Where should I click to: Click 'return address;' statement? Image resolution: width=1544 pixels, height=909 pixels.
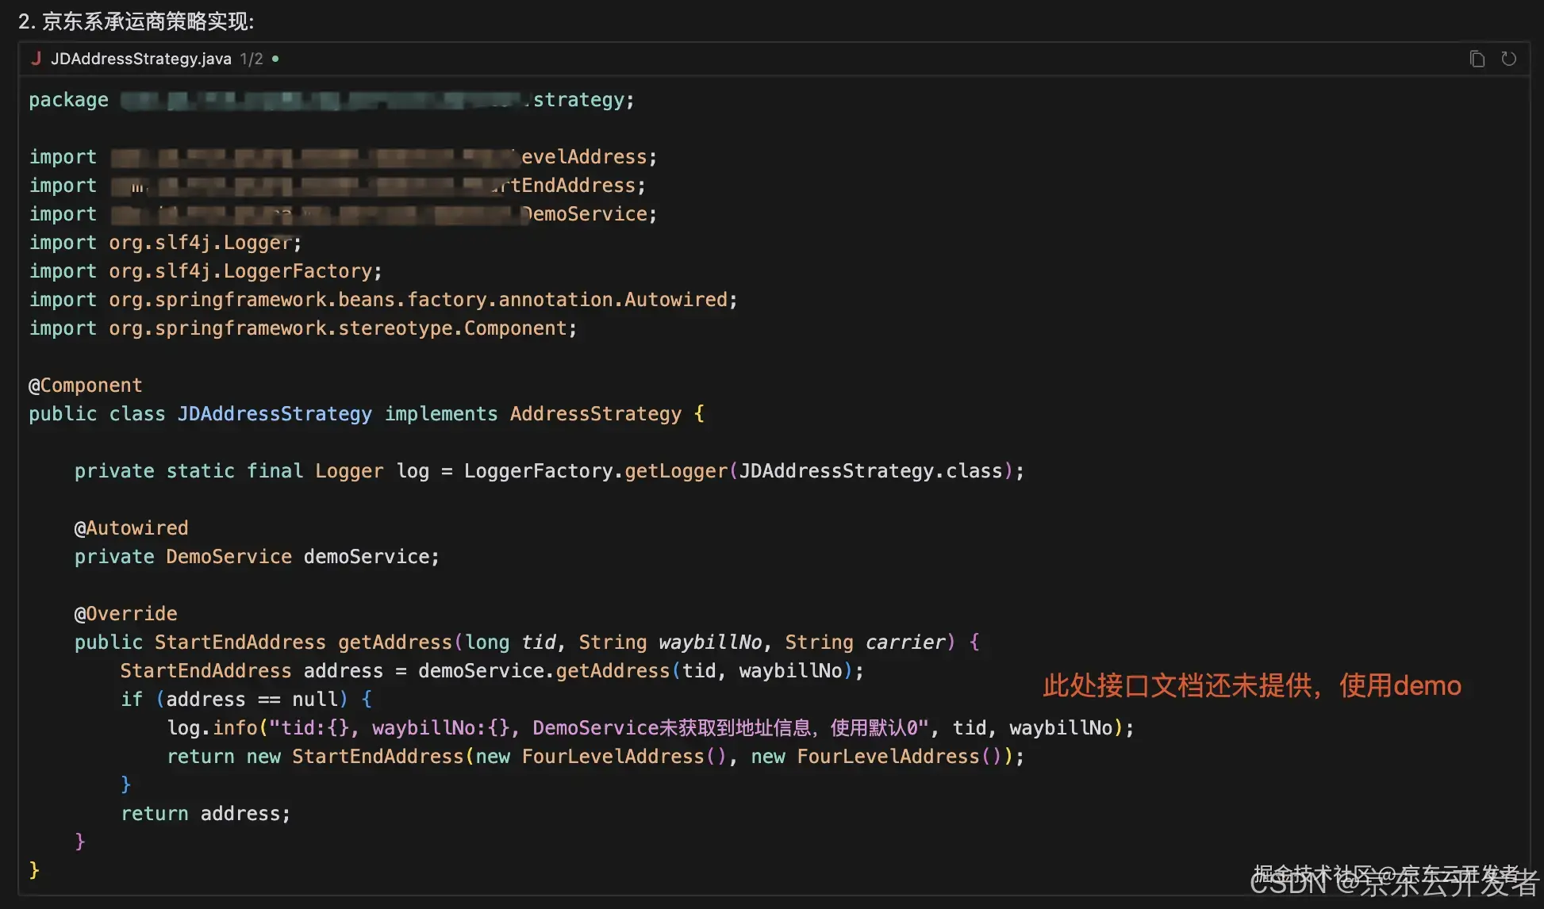(205, 814)
